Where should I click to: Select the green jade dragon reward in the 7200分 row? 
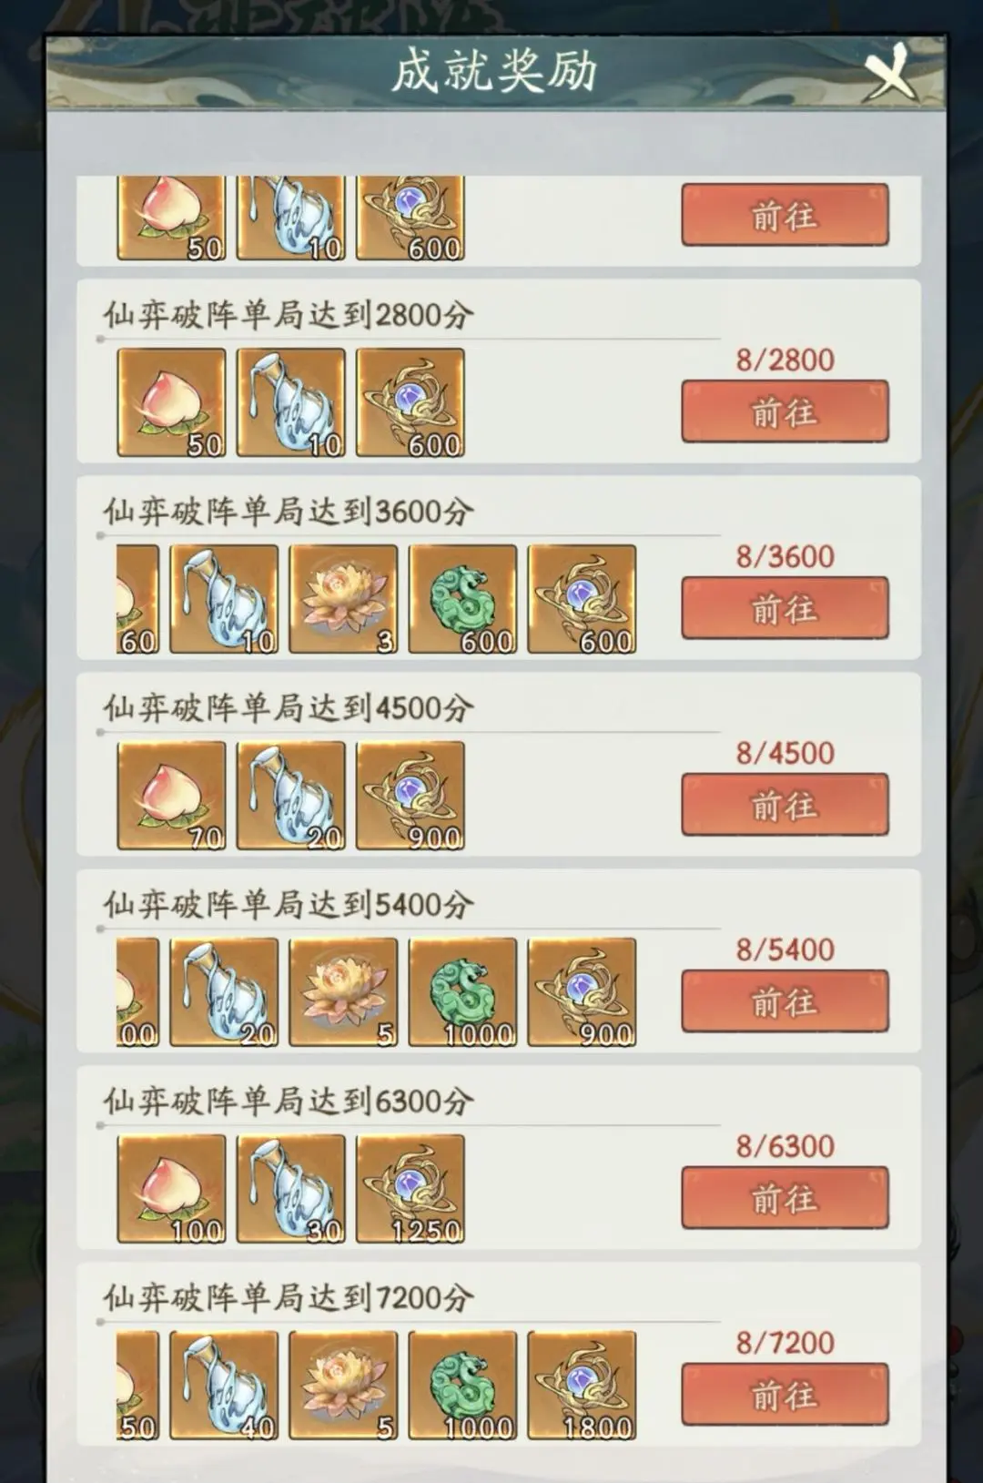pyautogui.click(x=462, y=1386)
